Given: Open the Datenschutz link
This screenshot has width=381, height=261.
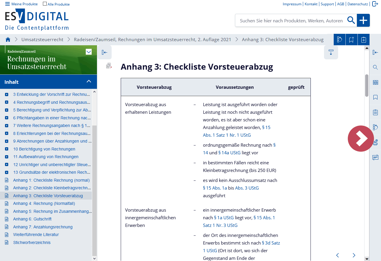Looking at the screenshot, I should click(357, 4).
